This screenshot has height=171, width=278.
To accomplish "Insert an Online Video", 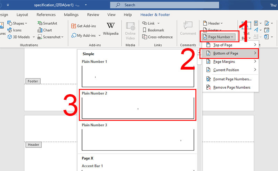I will (130, 31).
